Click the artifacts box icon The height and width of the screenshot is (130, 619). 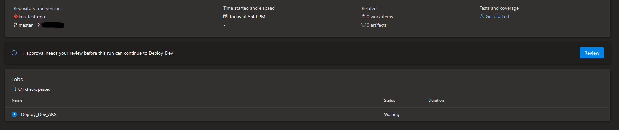coord(363,25)
